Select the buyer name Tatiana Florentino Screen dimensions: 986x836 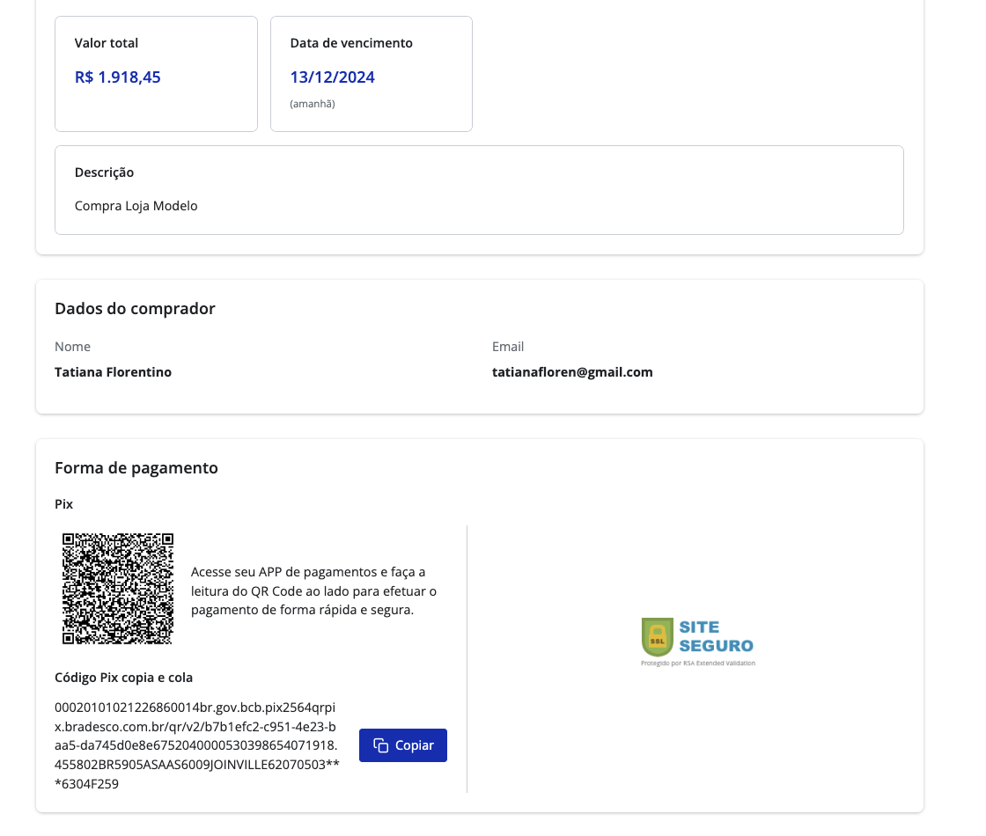coord(113,372)
